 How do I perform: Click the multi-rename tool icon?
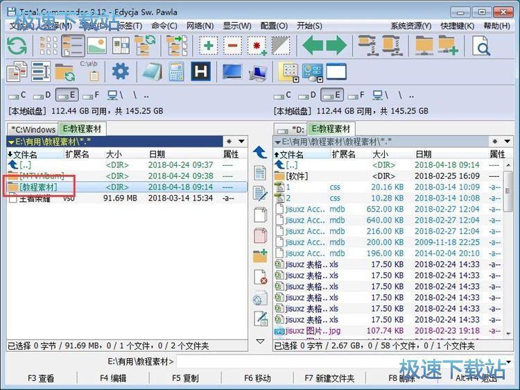tap(41, 71)
